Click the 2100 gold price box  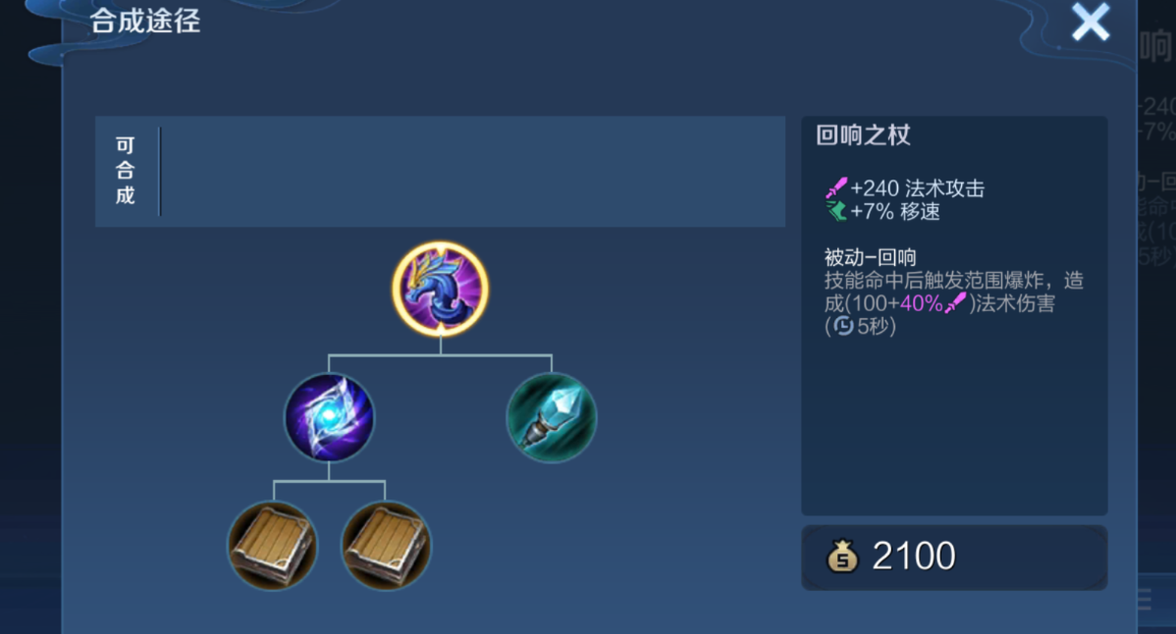coord(954,557)
